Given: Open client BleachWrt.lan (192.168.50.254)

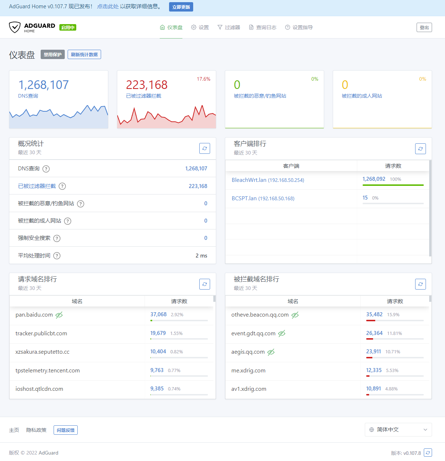Looking at the screenshot, I should click(268, 180).
